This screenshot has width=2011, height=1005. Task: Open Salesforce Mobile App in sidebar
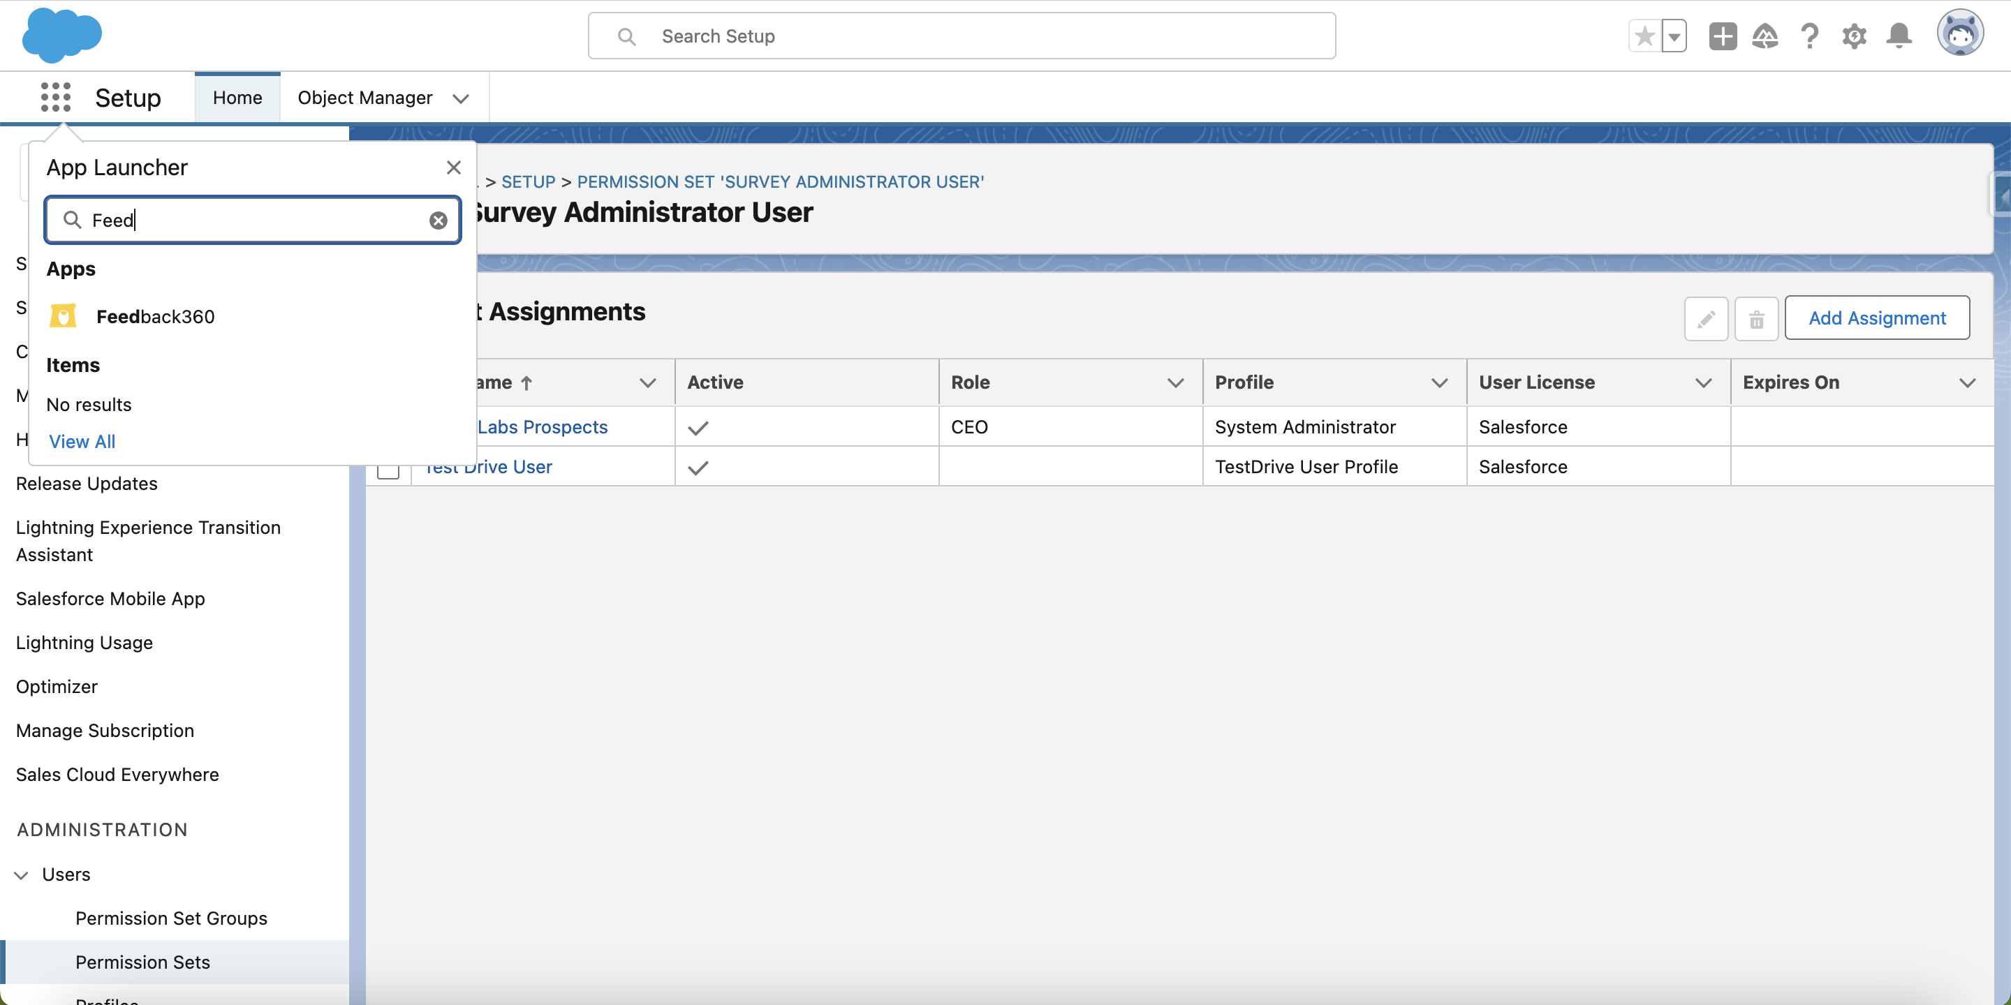pyautogui.click(x=110, y=599)
